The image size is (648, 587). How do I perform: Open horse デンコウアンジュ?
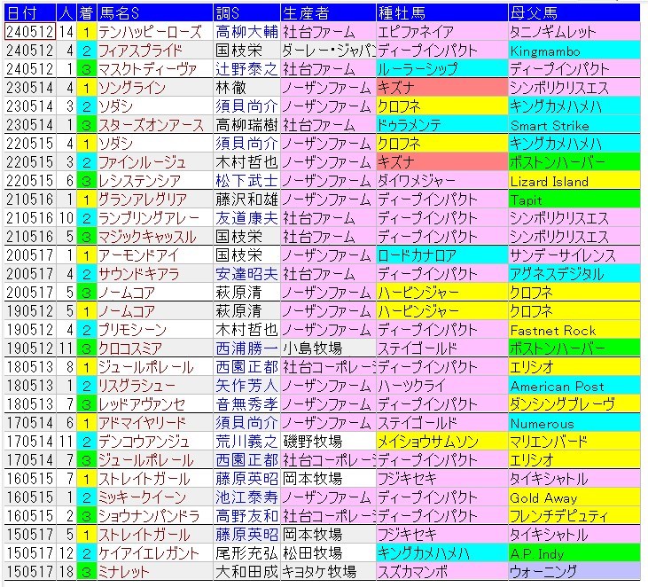(144, 441)
